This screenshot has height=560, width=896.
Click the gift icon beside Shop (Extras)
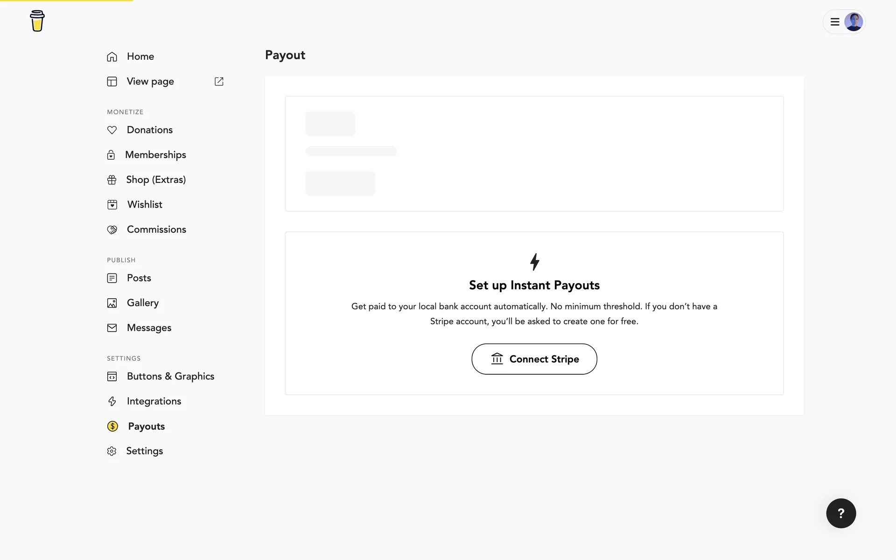pos(112,180)
